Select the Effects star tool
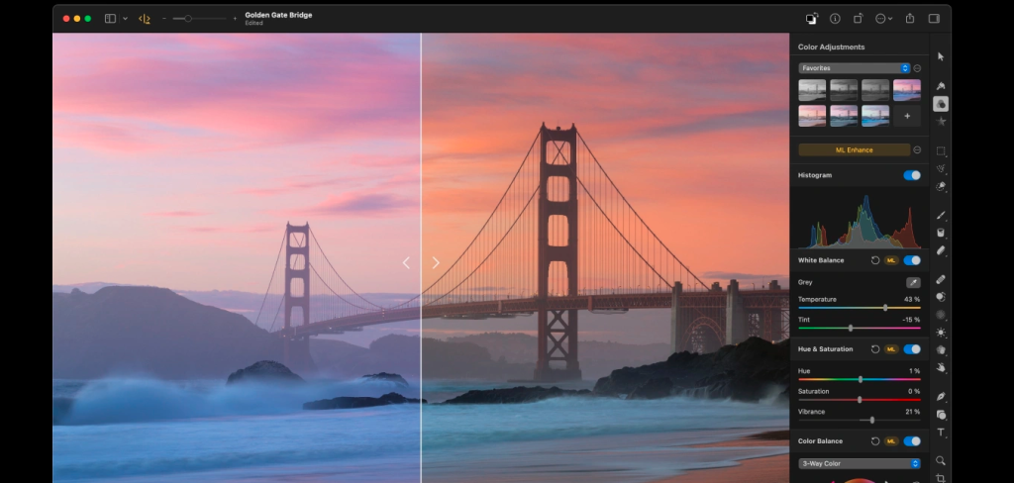Screen dimensions: 1014x483 coord(941,121)
